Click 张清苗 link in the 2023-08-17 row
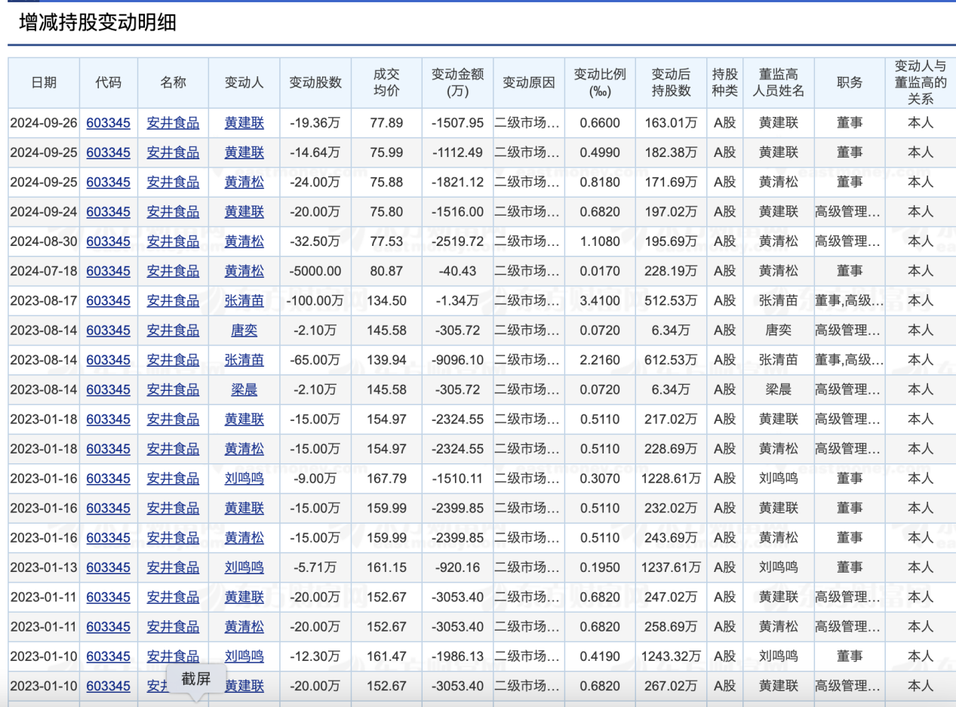The width and height of the screenshot is (956, 707). [244, 300]
